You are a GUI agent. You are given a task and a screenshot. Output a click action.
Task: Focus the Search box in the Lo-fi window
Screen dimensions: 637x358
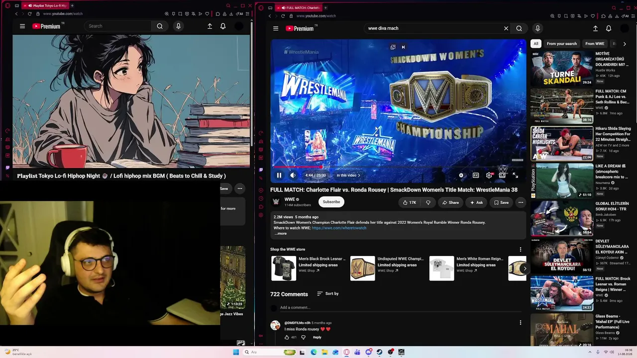click(x=117, y=26)
